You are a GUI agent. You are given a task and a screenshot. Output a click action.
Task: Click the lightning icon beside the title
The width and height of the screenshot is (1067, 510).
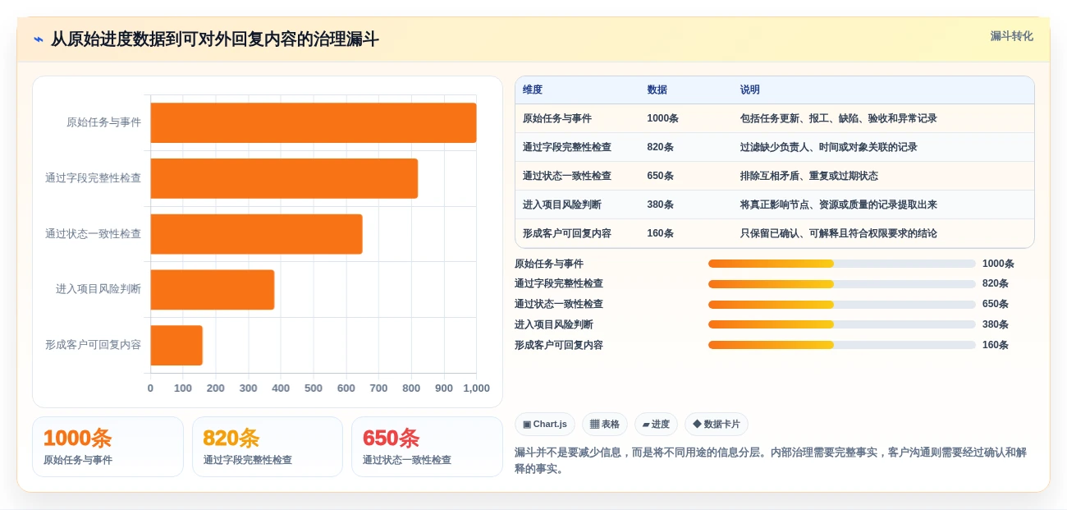(x=38, y=39)
